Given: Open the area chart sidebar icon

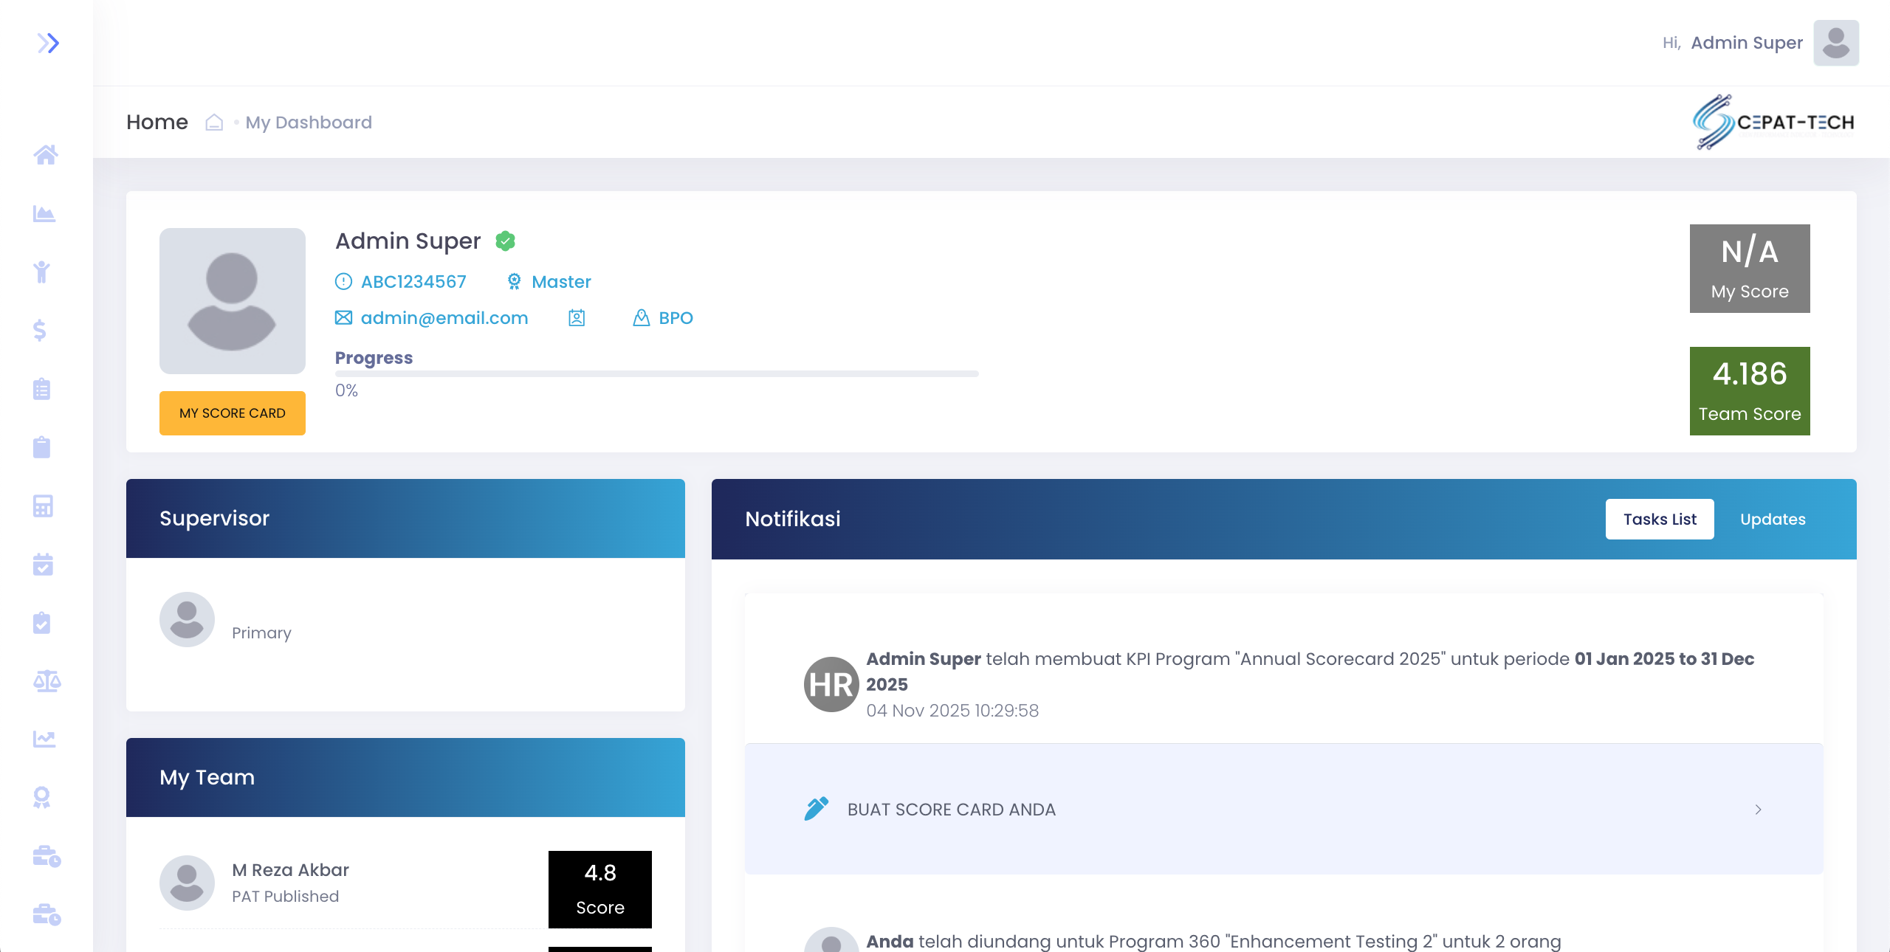Looking at the screenshot, I should click(x=44, y=214).
